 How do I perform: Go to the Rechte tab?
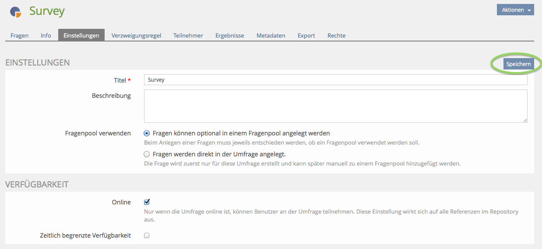(336, 35)
